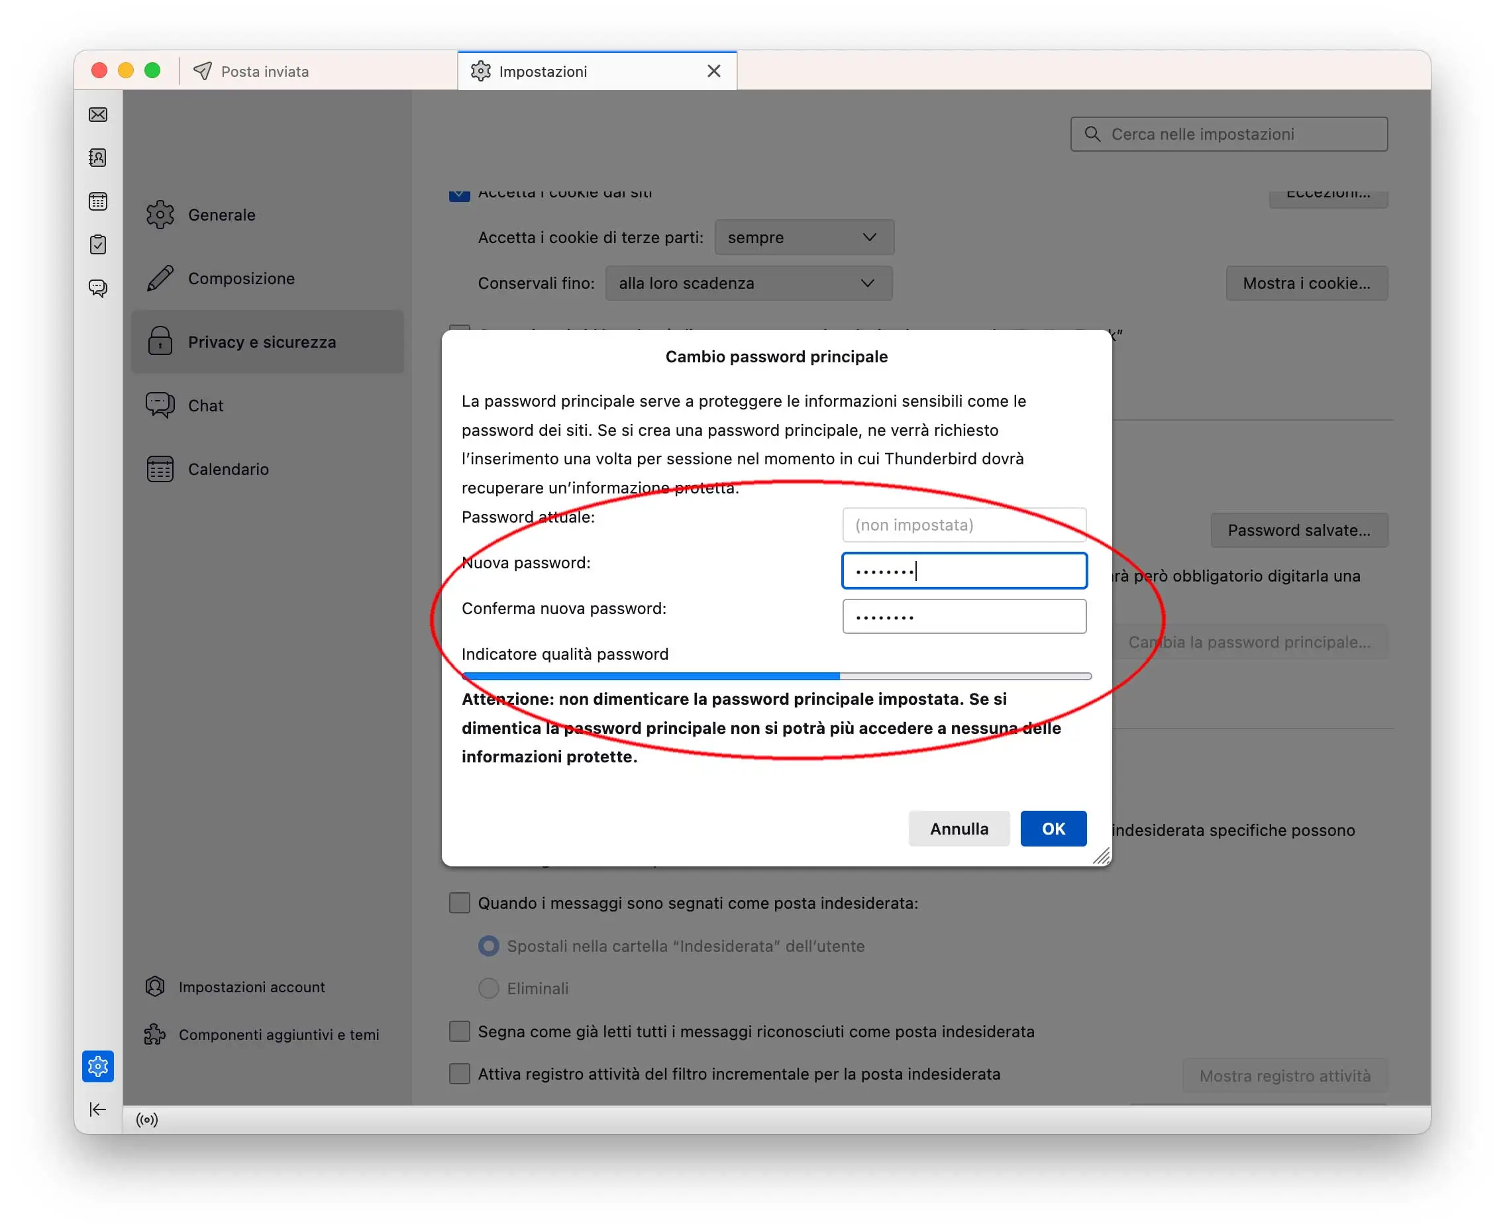The image size is (1505, 1232).
Task: Open the 'Conservali fino' dropdown
Action: (x=748, y=282)
